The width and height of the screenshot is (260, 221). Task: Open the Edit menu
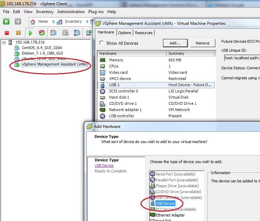tap(17, 12)
